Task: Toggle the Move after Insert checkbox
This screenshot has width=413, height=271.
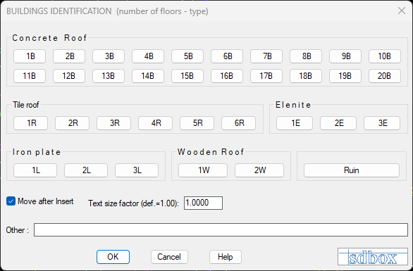Action: (11, 201)
